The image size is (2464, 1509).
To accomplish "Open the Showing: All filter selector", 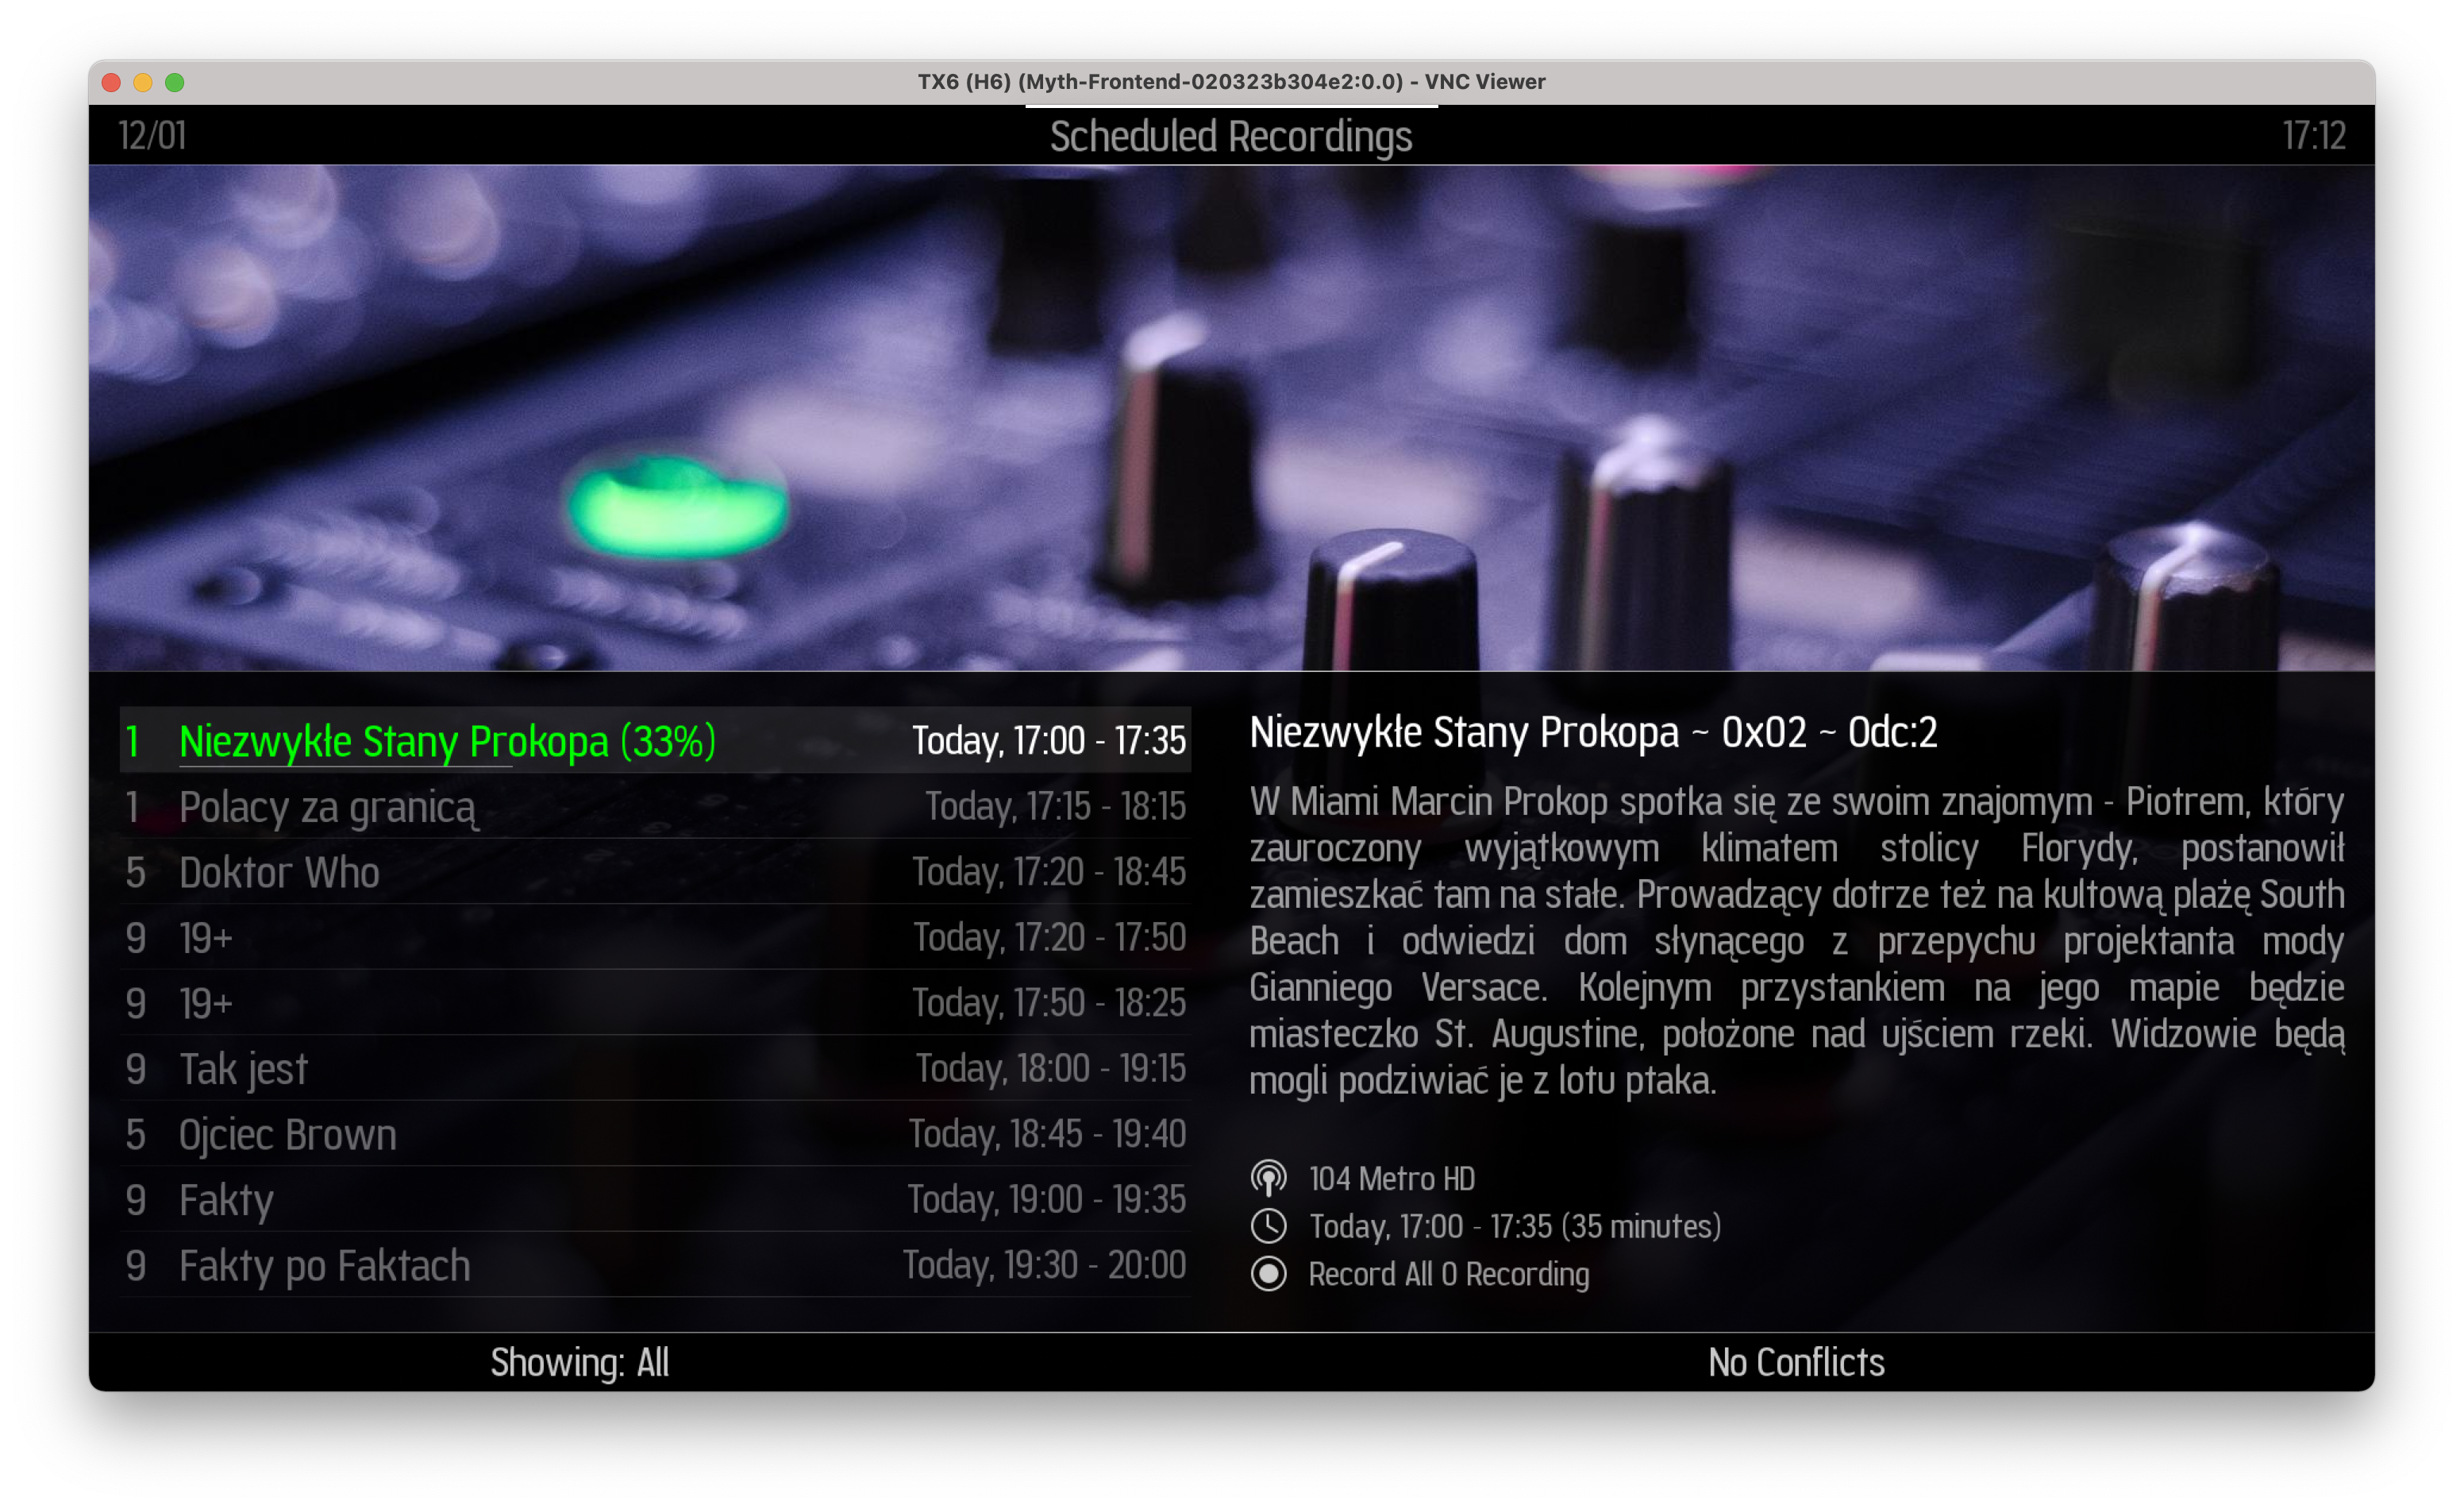I will (580, 1362).
